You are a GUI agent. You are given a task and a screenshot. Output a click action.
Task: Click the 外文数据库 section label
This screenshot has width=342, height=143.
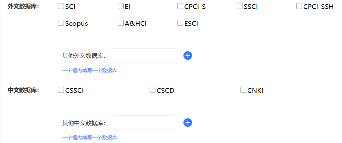tap(23, 7)
